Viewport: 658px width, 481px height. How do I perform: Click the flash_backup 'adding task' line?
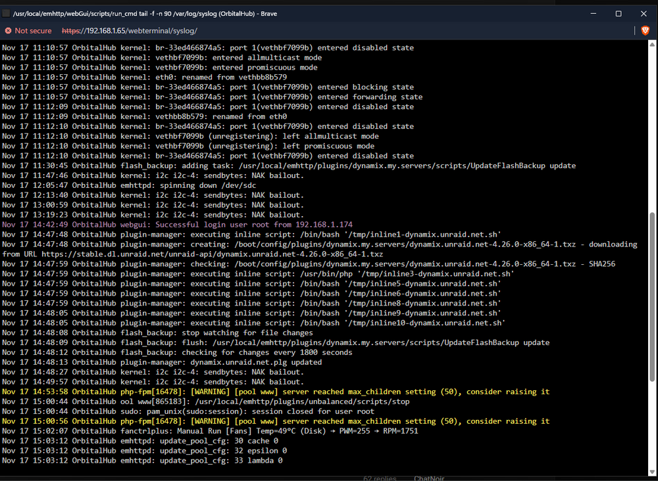289,166
